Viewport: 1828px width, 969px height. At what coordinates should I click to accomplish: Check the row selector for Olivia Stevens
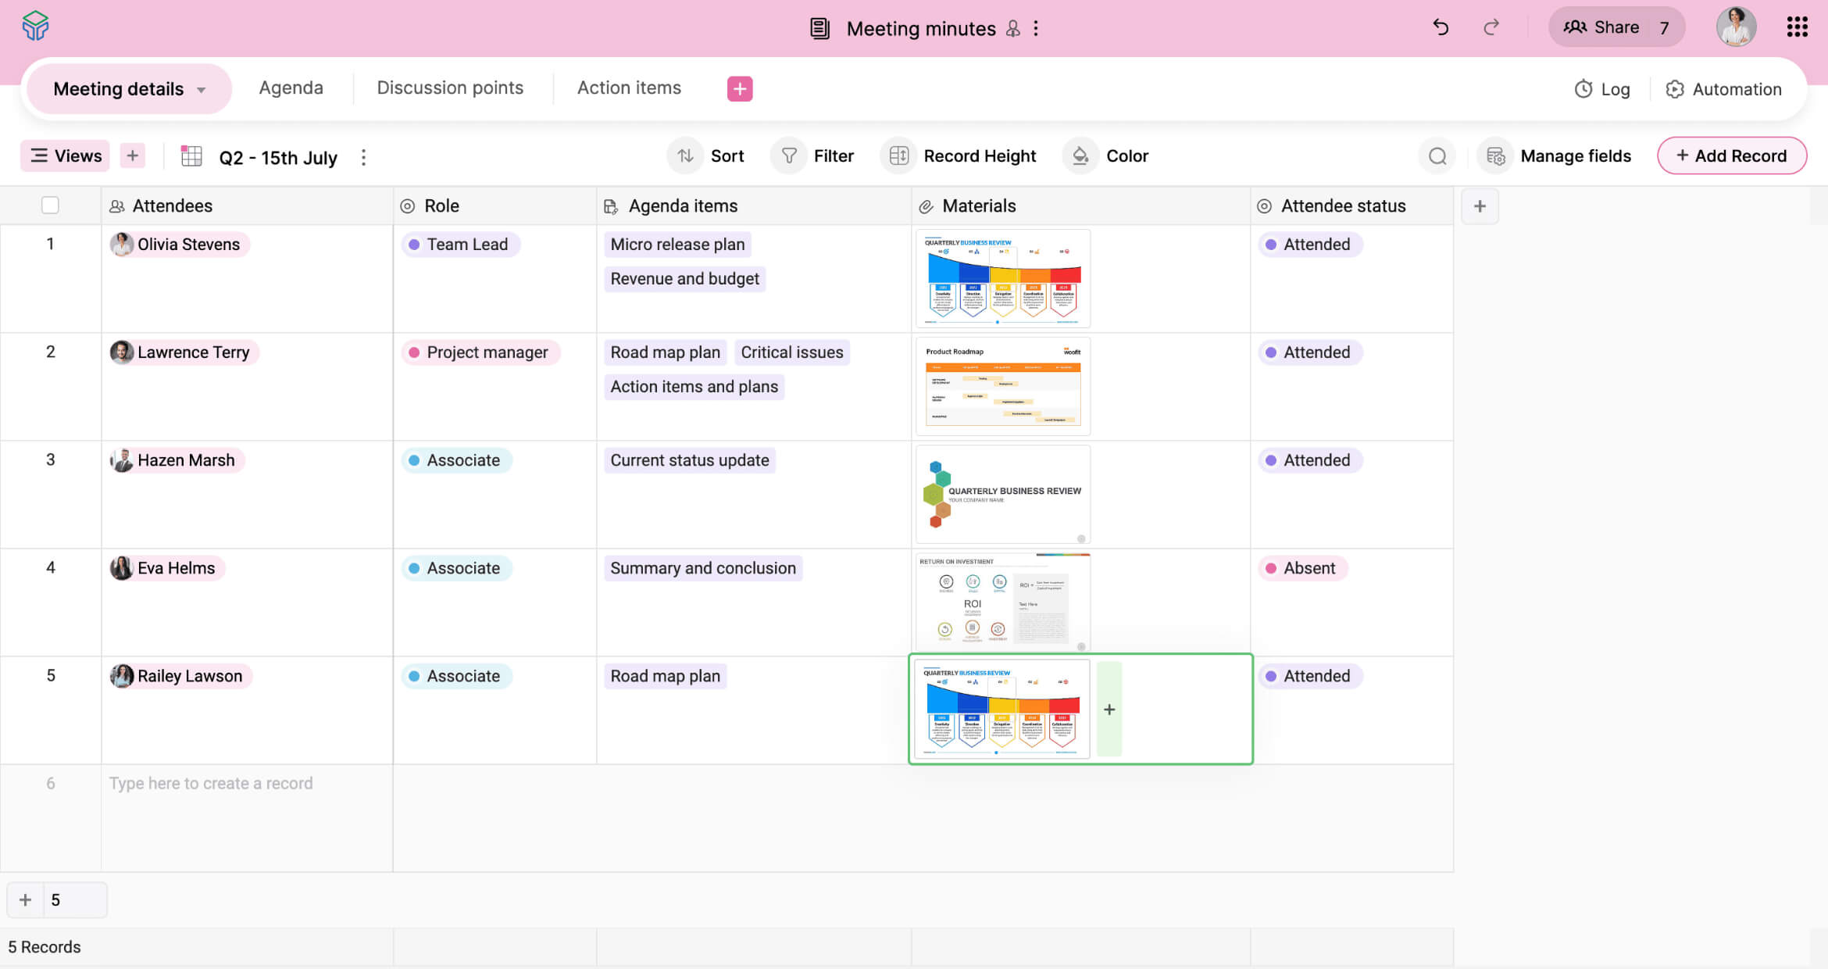(50, 244)
